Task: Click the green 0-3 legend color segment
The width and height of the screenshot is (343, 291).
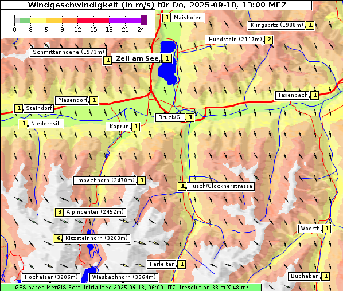Action: point(25,21)
